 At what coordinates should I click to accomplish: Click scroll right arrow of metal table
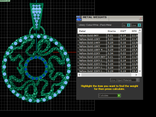[136, 75]
